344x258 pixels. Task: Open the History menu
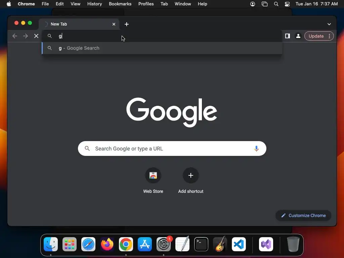pos(94,4)
